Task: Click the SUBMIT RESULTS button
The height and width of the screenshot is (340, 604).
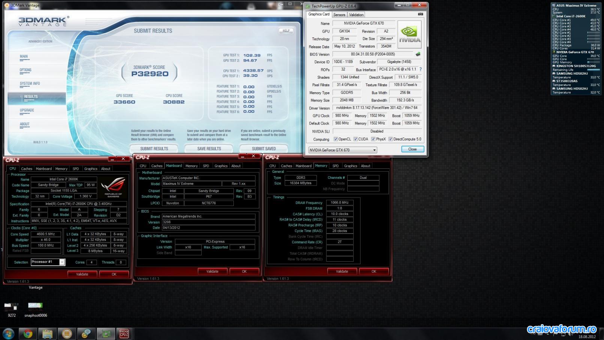Action: click(x=154, y=148)
